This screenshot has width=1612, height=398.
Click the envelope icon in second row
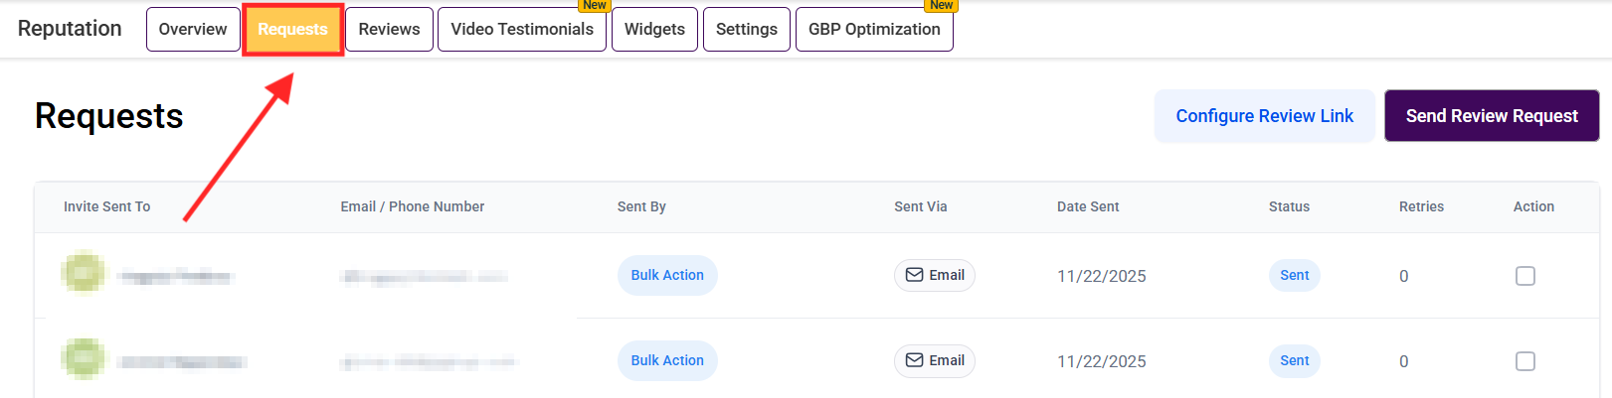coord(914,360)
